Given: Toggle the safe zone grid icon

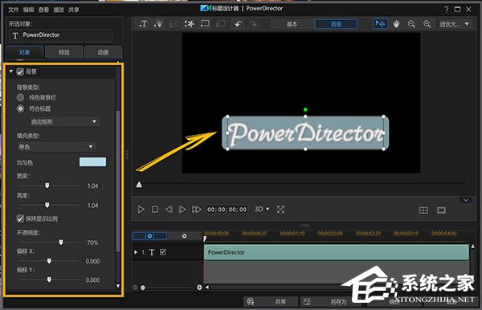Looking at the screenshot, I should point(423,210).
